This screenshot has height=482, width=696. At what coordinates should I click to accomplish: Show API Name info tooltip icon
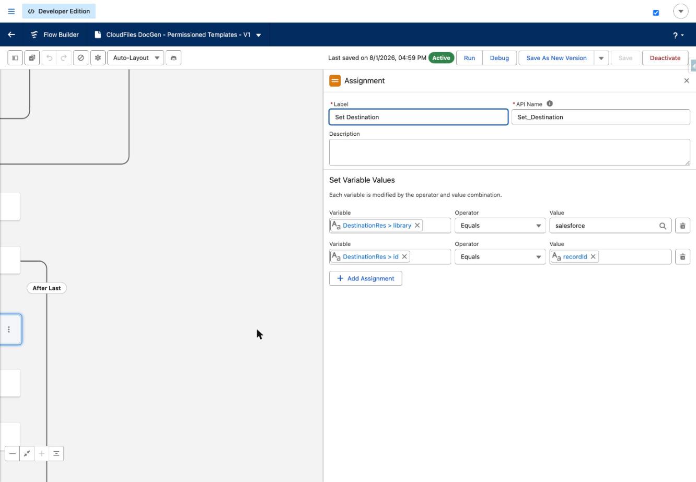point(550,103)
